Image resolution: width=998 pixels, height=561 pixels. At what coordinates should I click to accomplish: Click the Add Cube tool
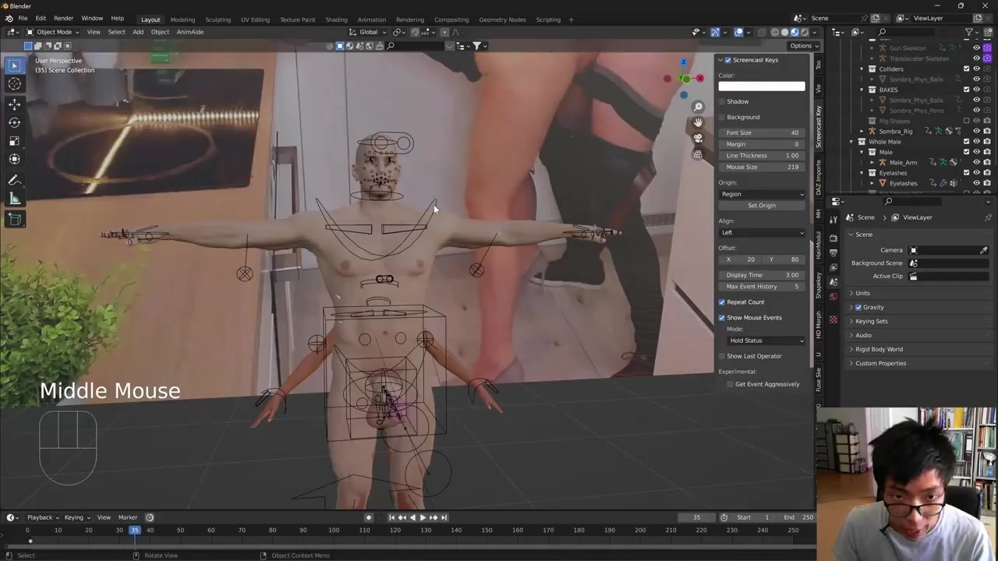14,220
